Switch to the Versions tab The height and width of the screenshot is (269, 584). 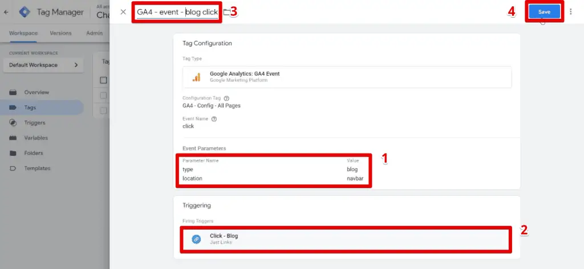60,33
